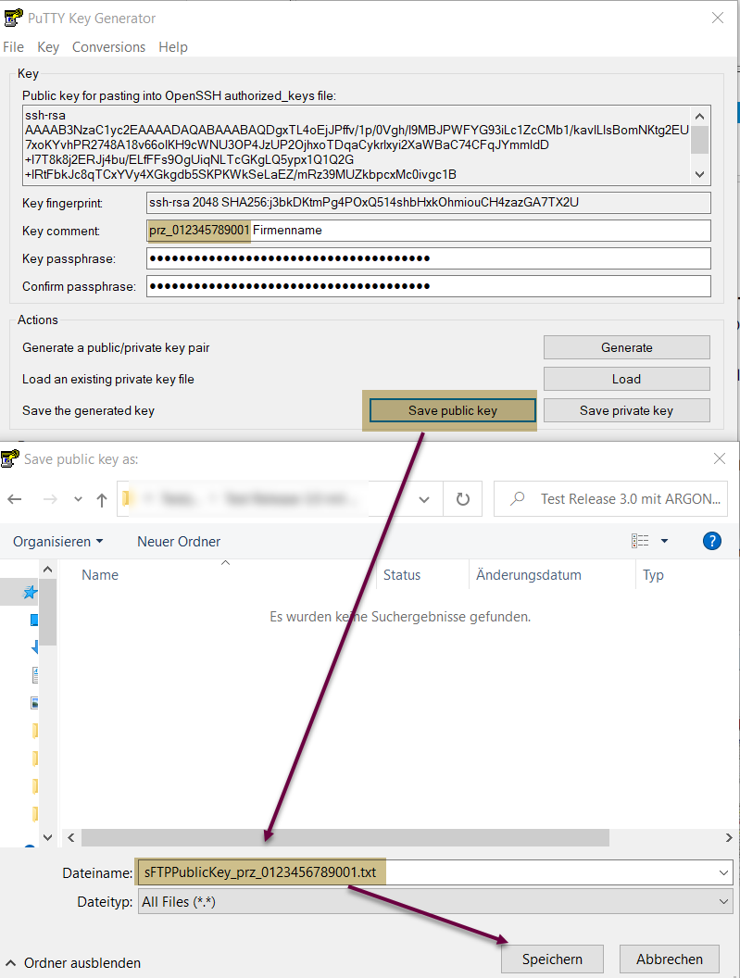This screenshot has width=740, height=978.
Task: Click the Back arrow in the save dialog
Action: point(14,499)
